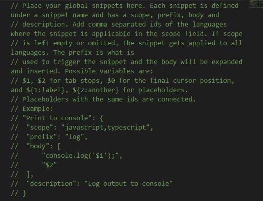Image resolution: width=263 pixels, height=201 pixels.
Task: Click "Log output to console" description text
Action: click(x=128, y=183)
